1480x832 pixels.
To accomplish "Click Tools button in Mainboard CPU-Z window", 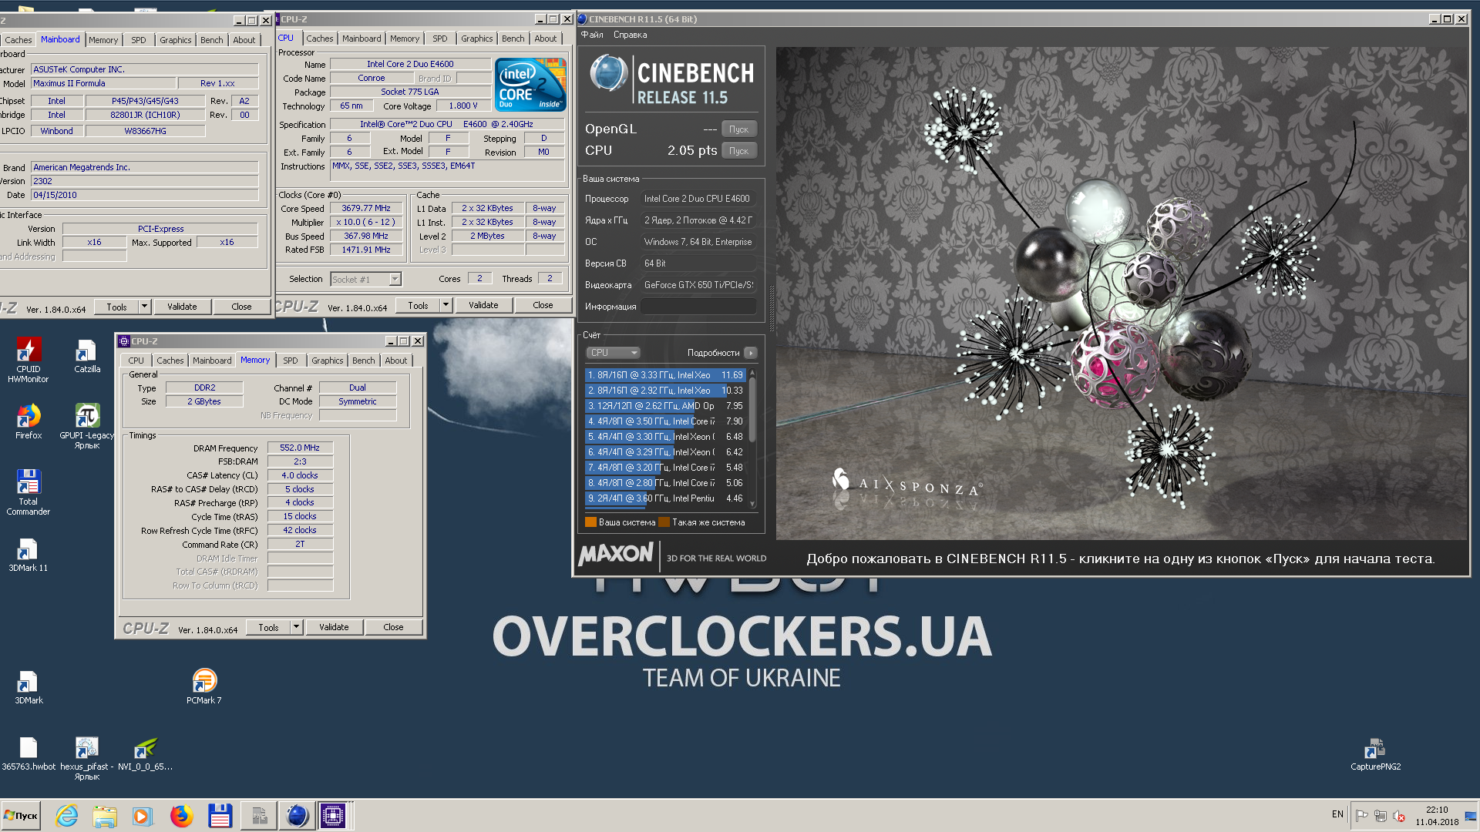I will click(x=116, y=307).
